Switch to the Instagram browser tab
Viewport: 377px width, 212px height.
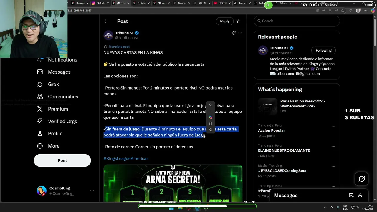tap(100, 3)
